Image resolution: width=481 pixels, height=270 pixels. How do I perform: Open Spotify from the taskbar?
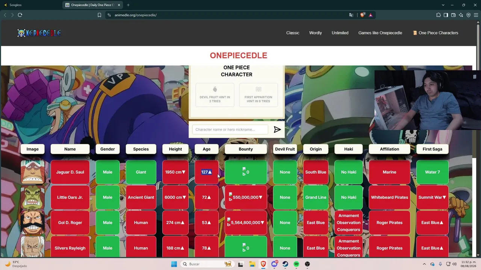[296, 264]
